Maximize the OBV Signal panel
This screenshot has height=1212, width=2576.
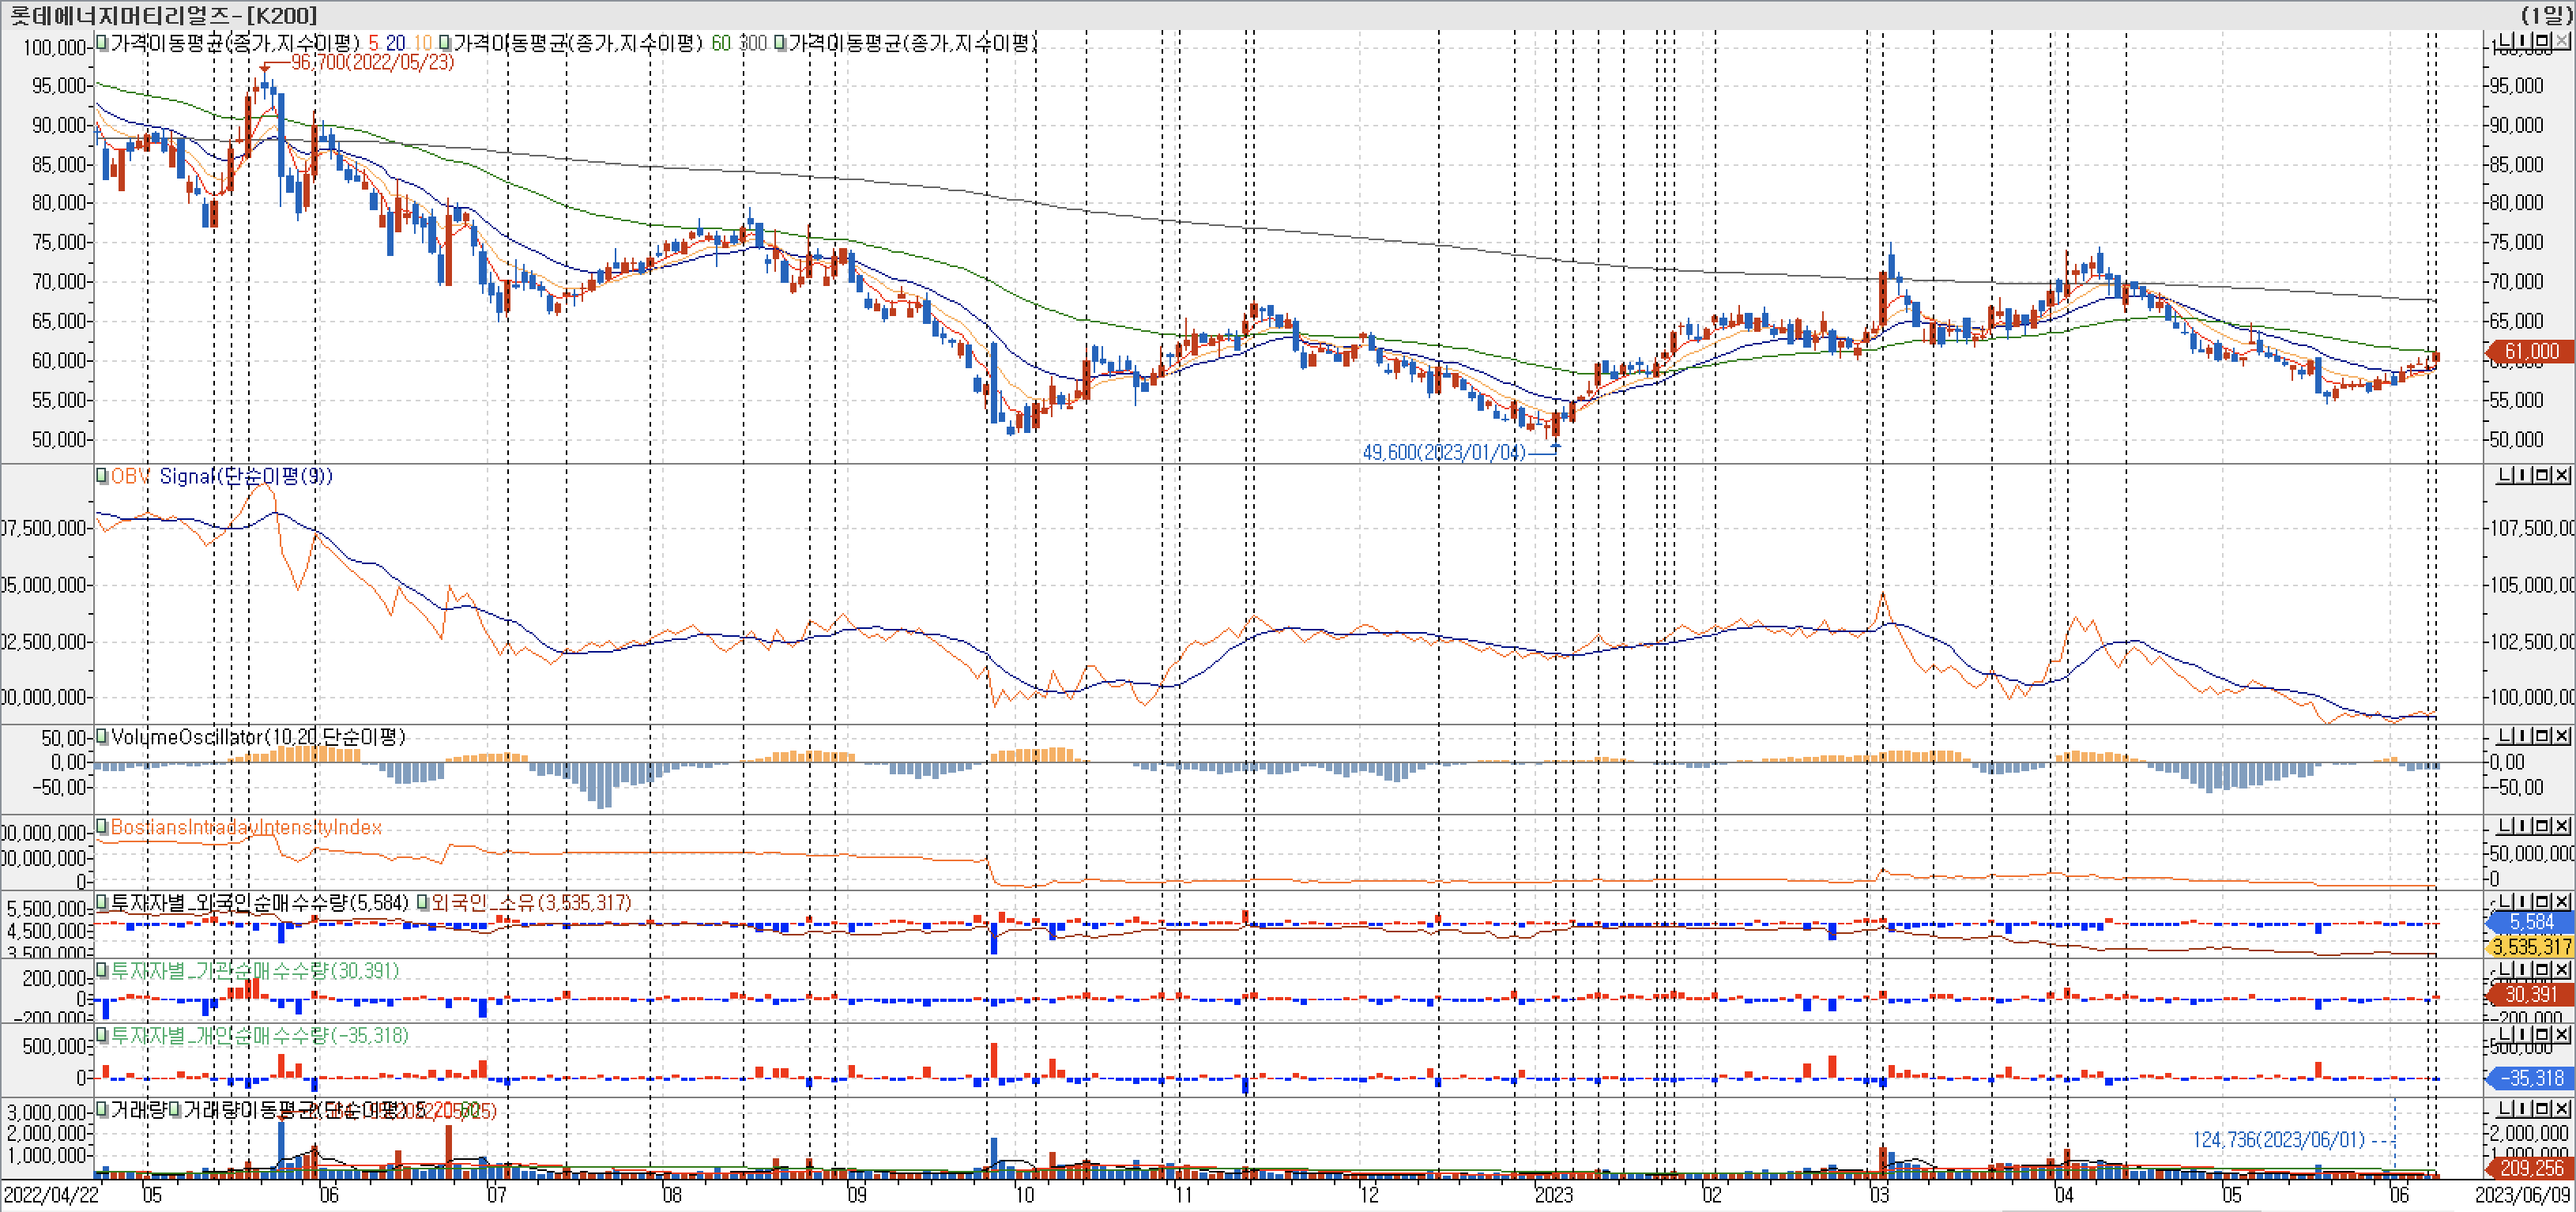pyautogui.click(x=2543, y=475)
